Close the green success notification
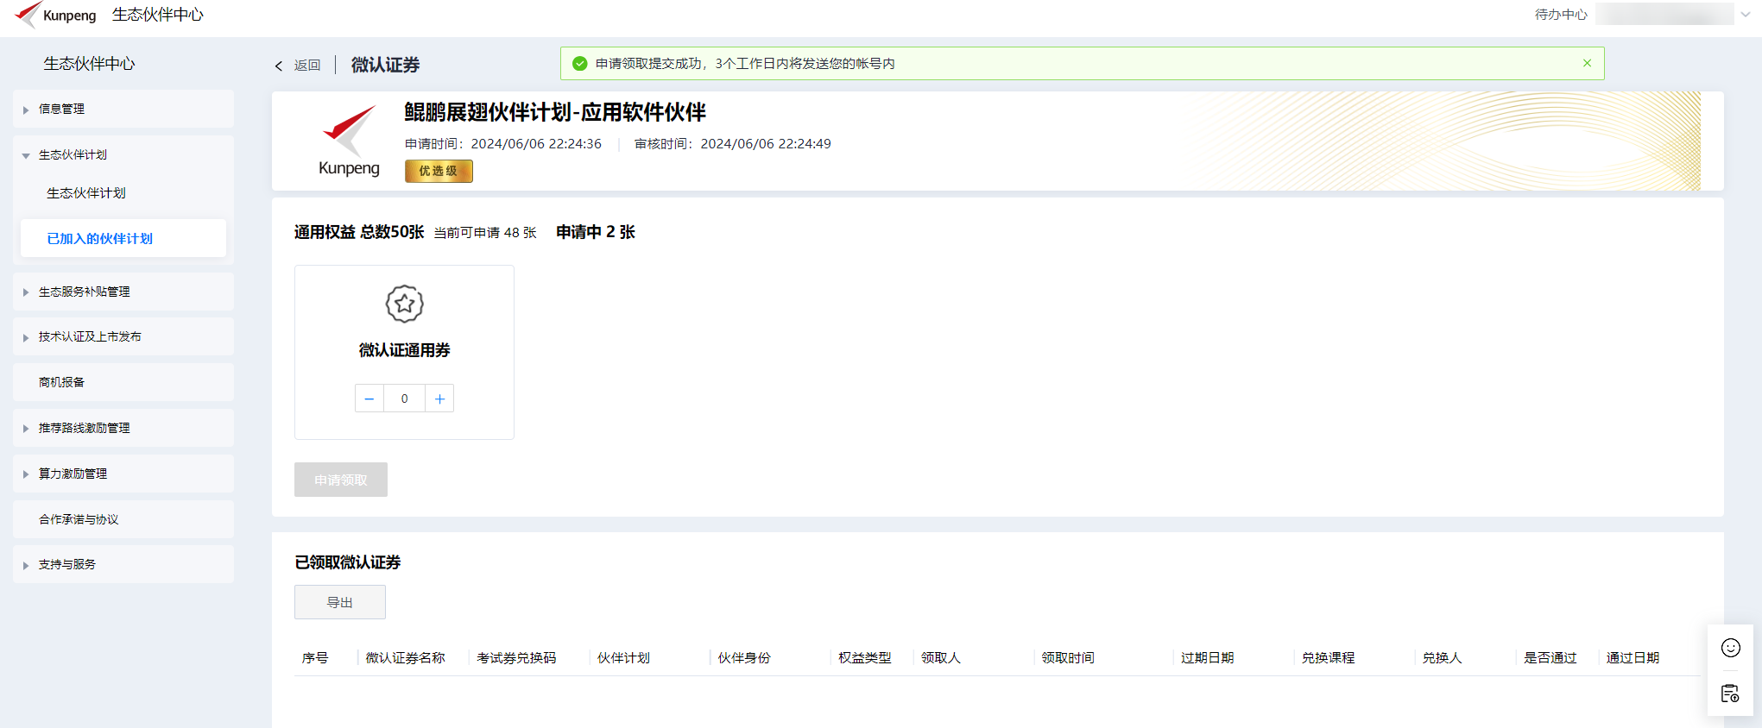This screenshot has height=728, width=1762. click(1587, 63)
